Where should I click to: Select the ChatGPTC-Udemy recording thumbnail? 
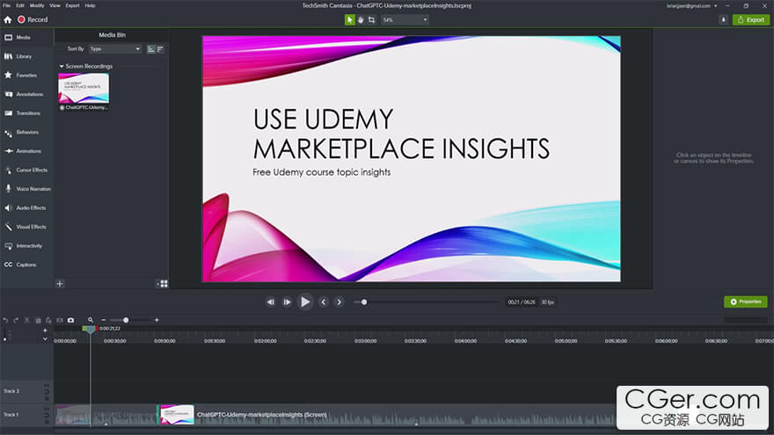(x=84, y=88)
